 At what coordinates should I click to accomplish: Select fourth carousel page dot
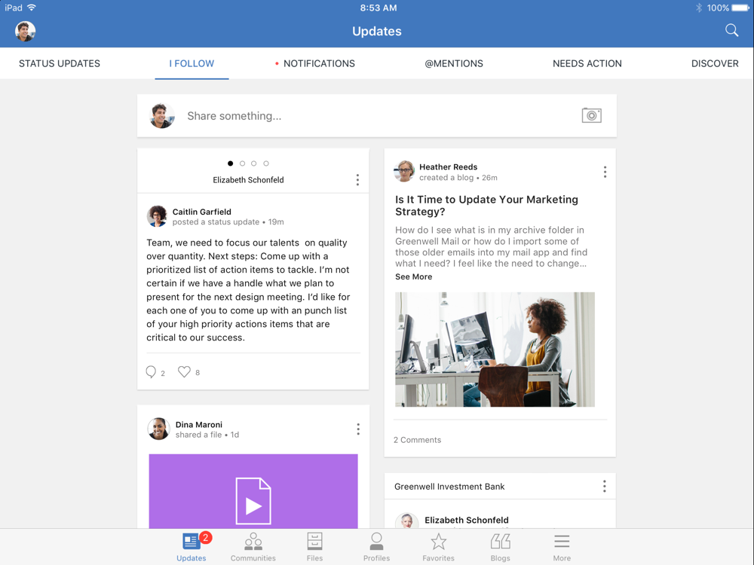click(266, 163)
